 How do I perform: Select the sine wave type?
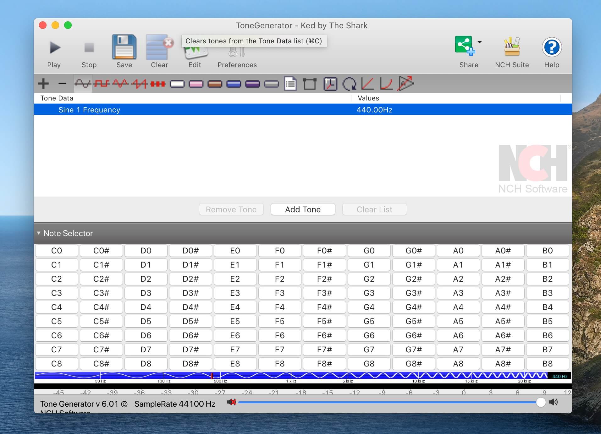pyautogui.click(x=83, y=84)
